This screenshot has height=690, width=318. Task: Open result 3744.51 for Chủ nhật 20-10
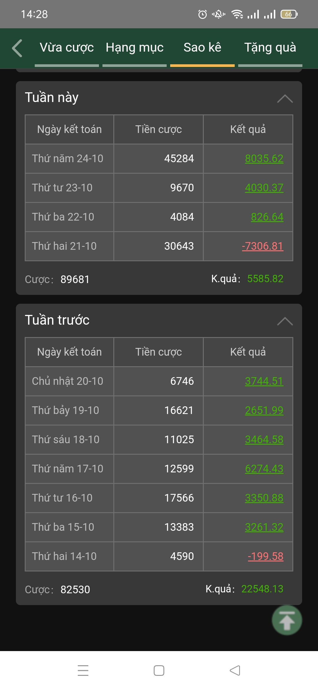click(264, 381)
